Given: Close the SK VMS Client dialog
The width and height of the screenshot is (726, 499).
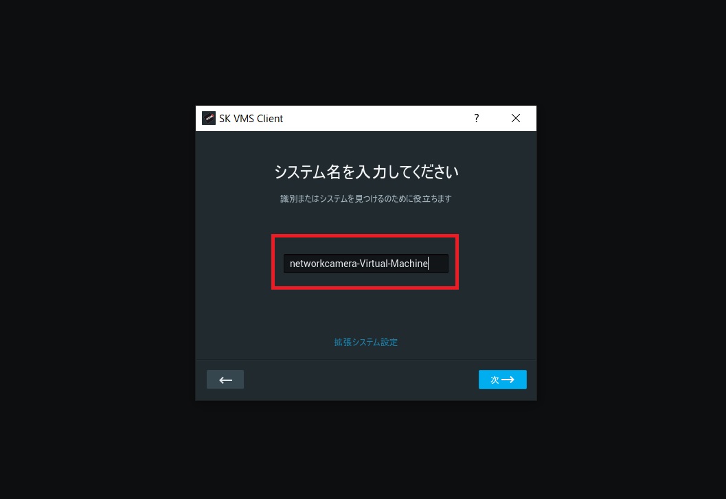Looking at the screenshot, I should tap(516, 118).
